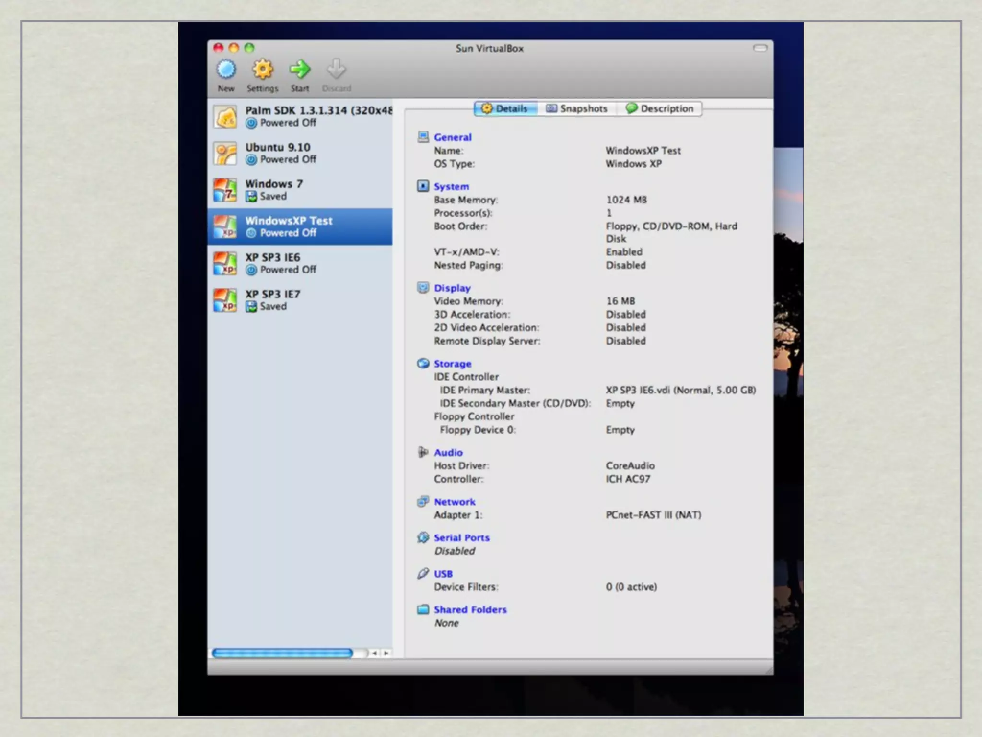The width and height of the screenshot is (982, 737).
Task: Switch to the Snapshots tab
Action: click(x=577, y=109)
